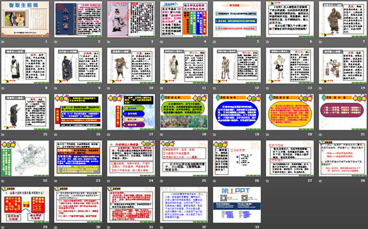
Task: Select slide 24 thumbnail
Action: pos(131,159)
